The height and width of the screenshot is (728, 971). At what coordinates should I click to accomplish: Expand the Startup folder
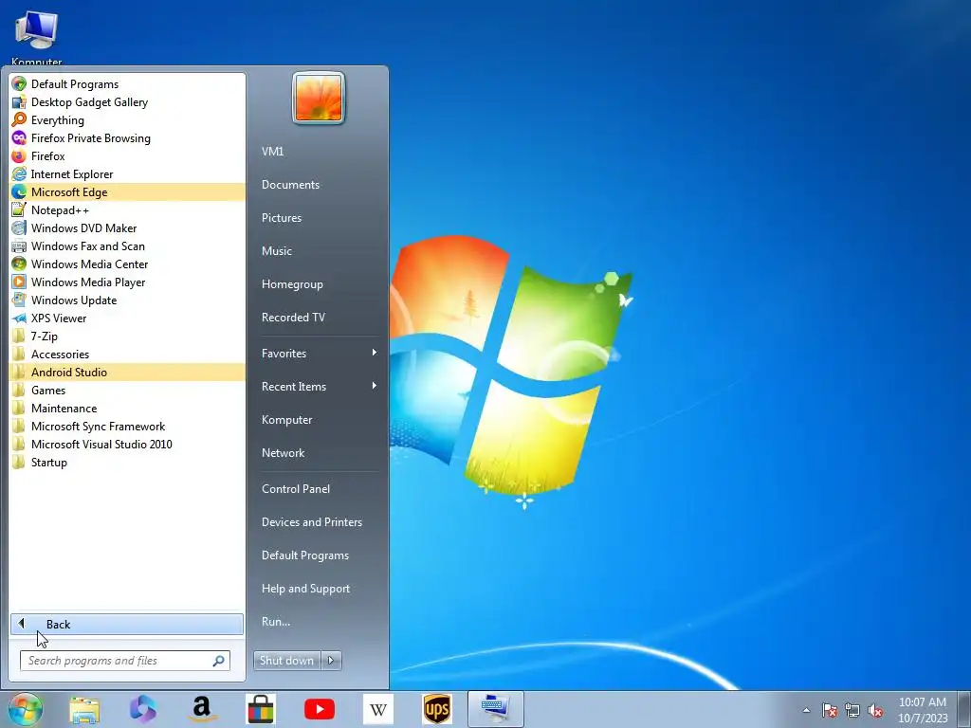[128, 462]
